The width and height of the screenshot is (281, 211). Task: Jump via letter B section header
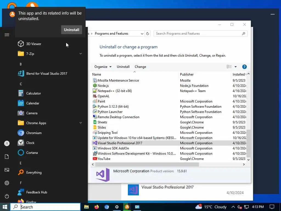point(21,64)
